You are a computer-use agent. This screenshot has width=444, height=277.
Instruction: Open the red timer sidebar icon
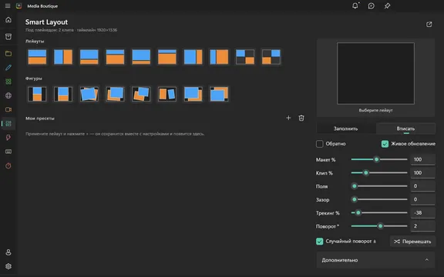point(8,165)
